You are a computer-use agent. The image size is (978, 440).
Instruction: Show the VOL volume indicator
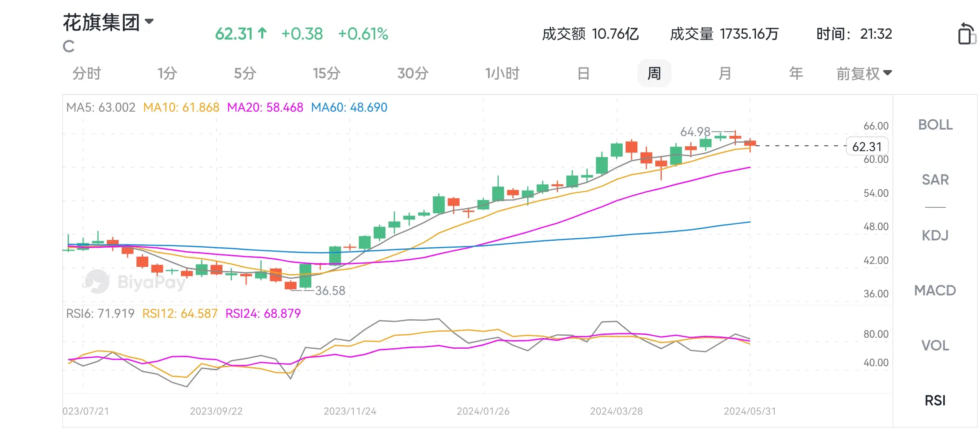click(935, 345)
